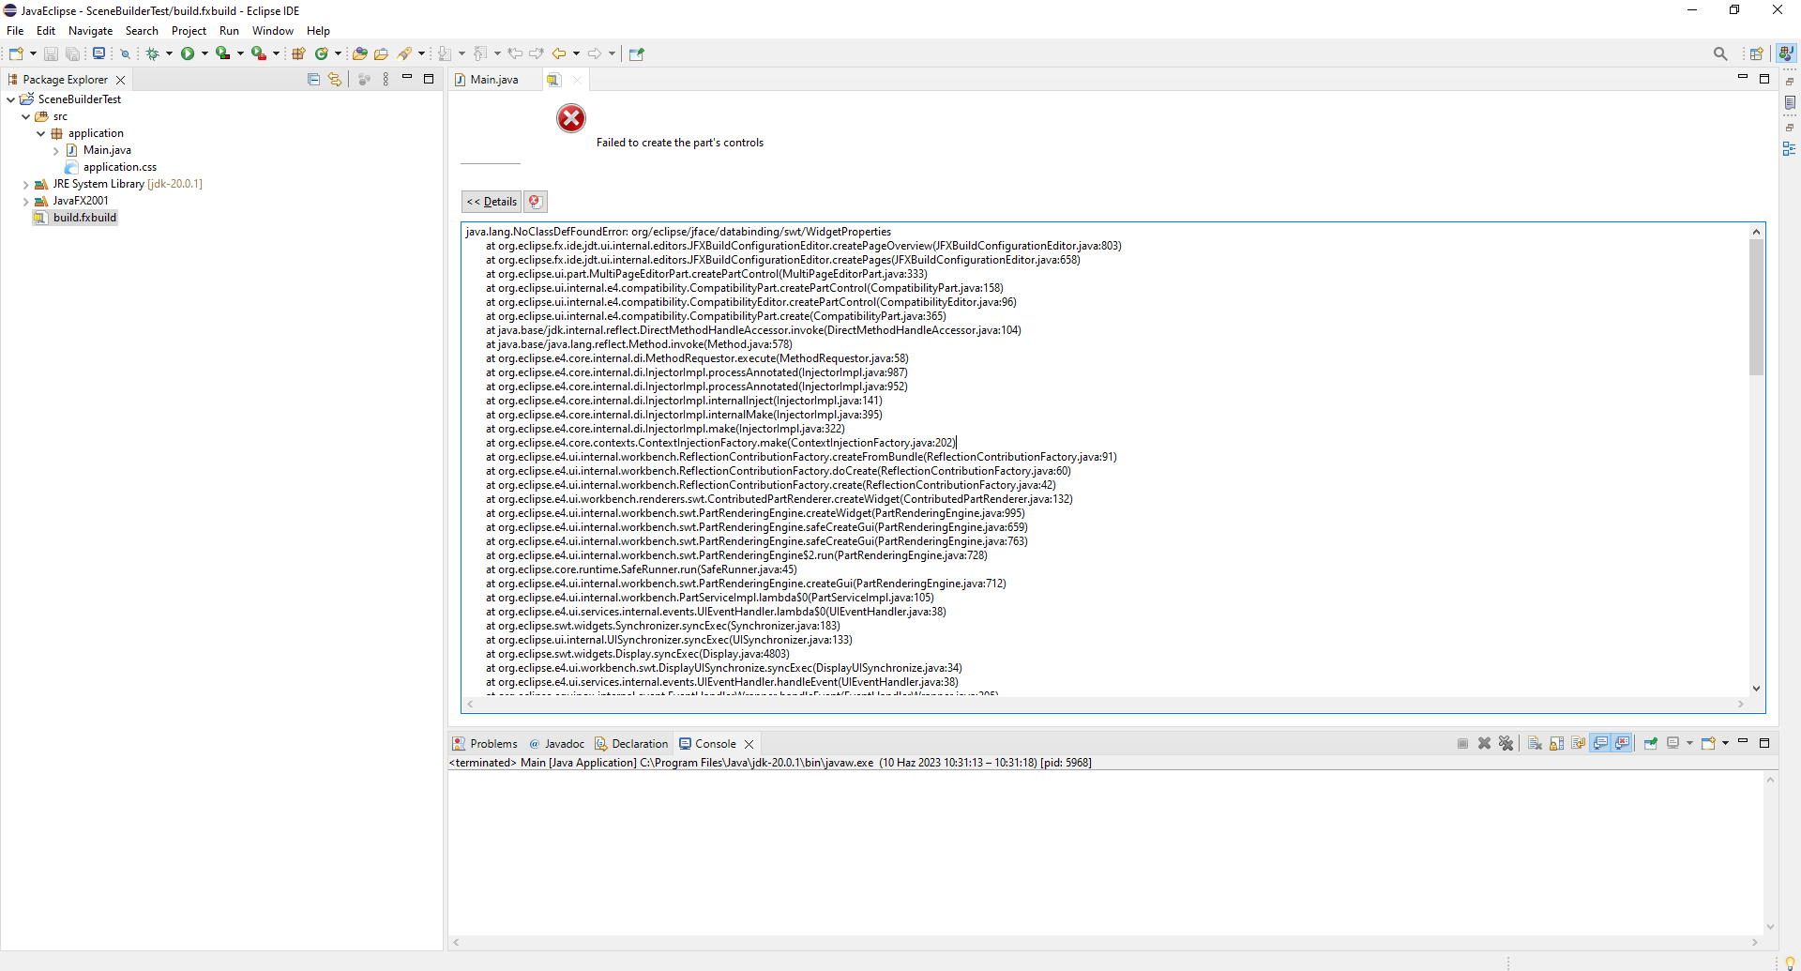Image resolution: width=1801 pixels, height=971 pixels.
Task: Click the New Java Package icon
Action: 299,53
